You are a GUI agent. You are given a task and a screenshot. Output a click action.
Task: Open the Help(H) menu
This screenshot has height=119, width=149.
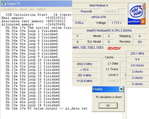click(41, 9)
